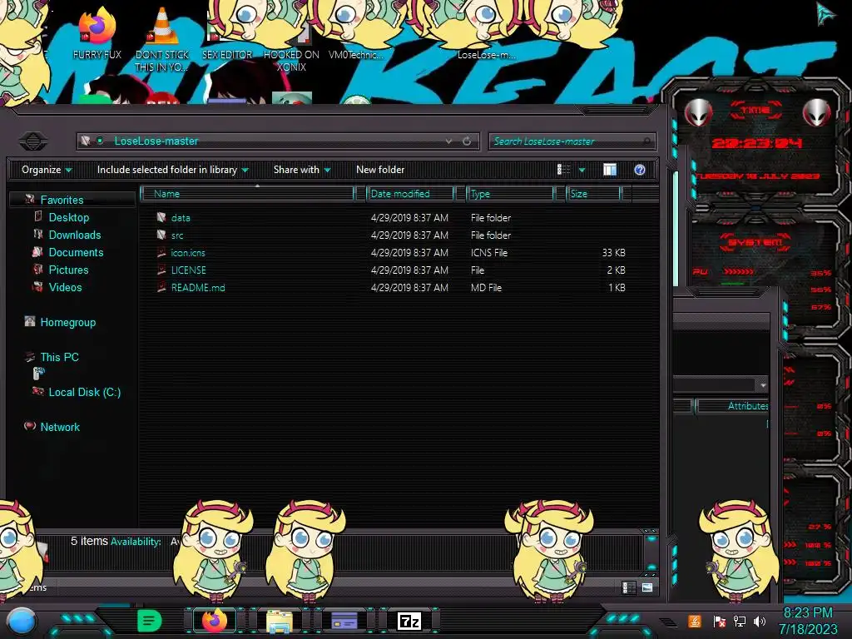852x639 pixels.
Task: Click left alien head on TIME widget
Action: click(698, 112)
